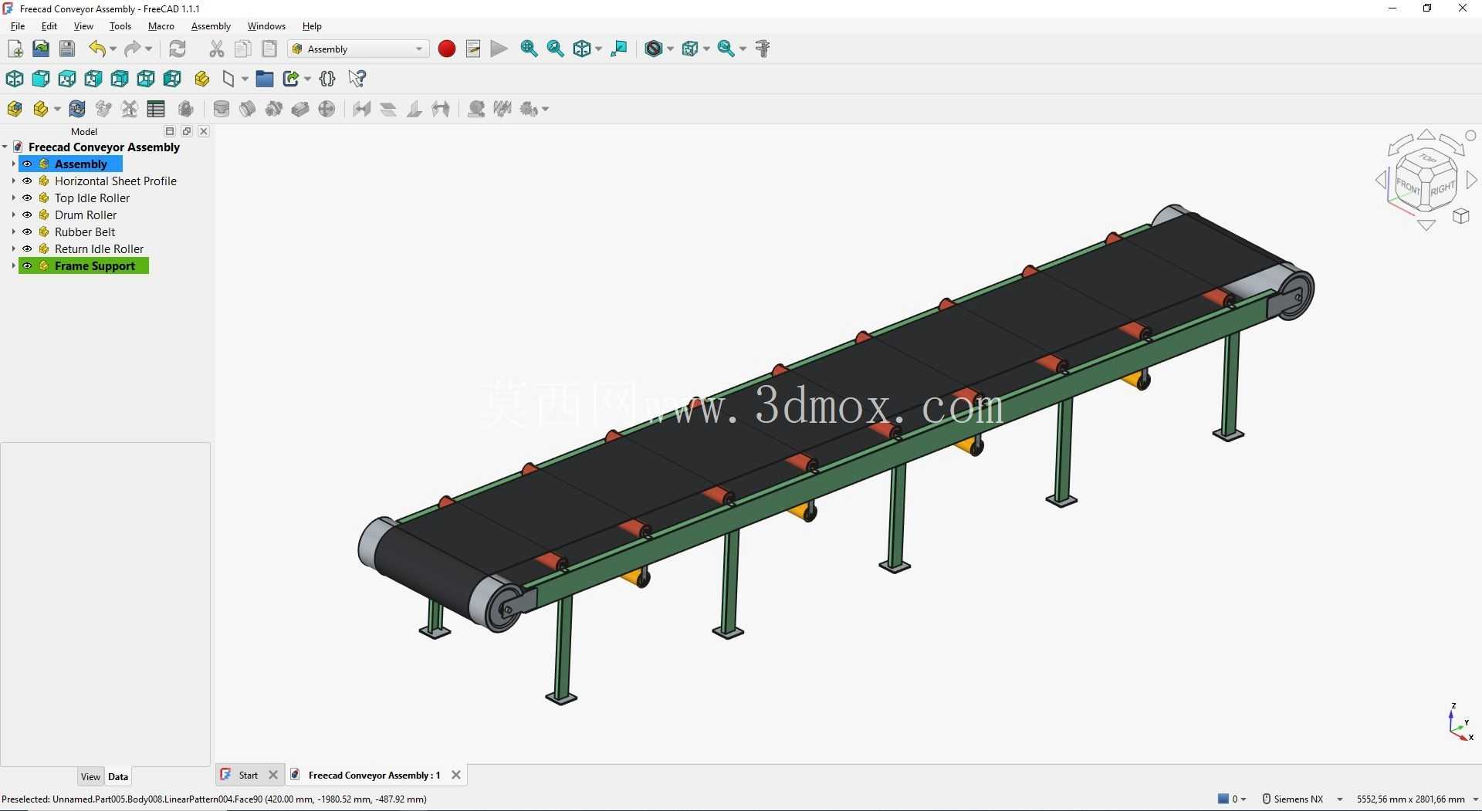
Task: Refresh and recompute the document
Action: (x=178, y=49)
